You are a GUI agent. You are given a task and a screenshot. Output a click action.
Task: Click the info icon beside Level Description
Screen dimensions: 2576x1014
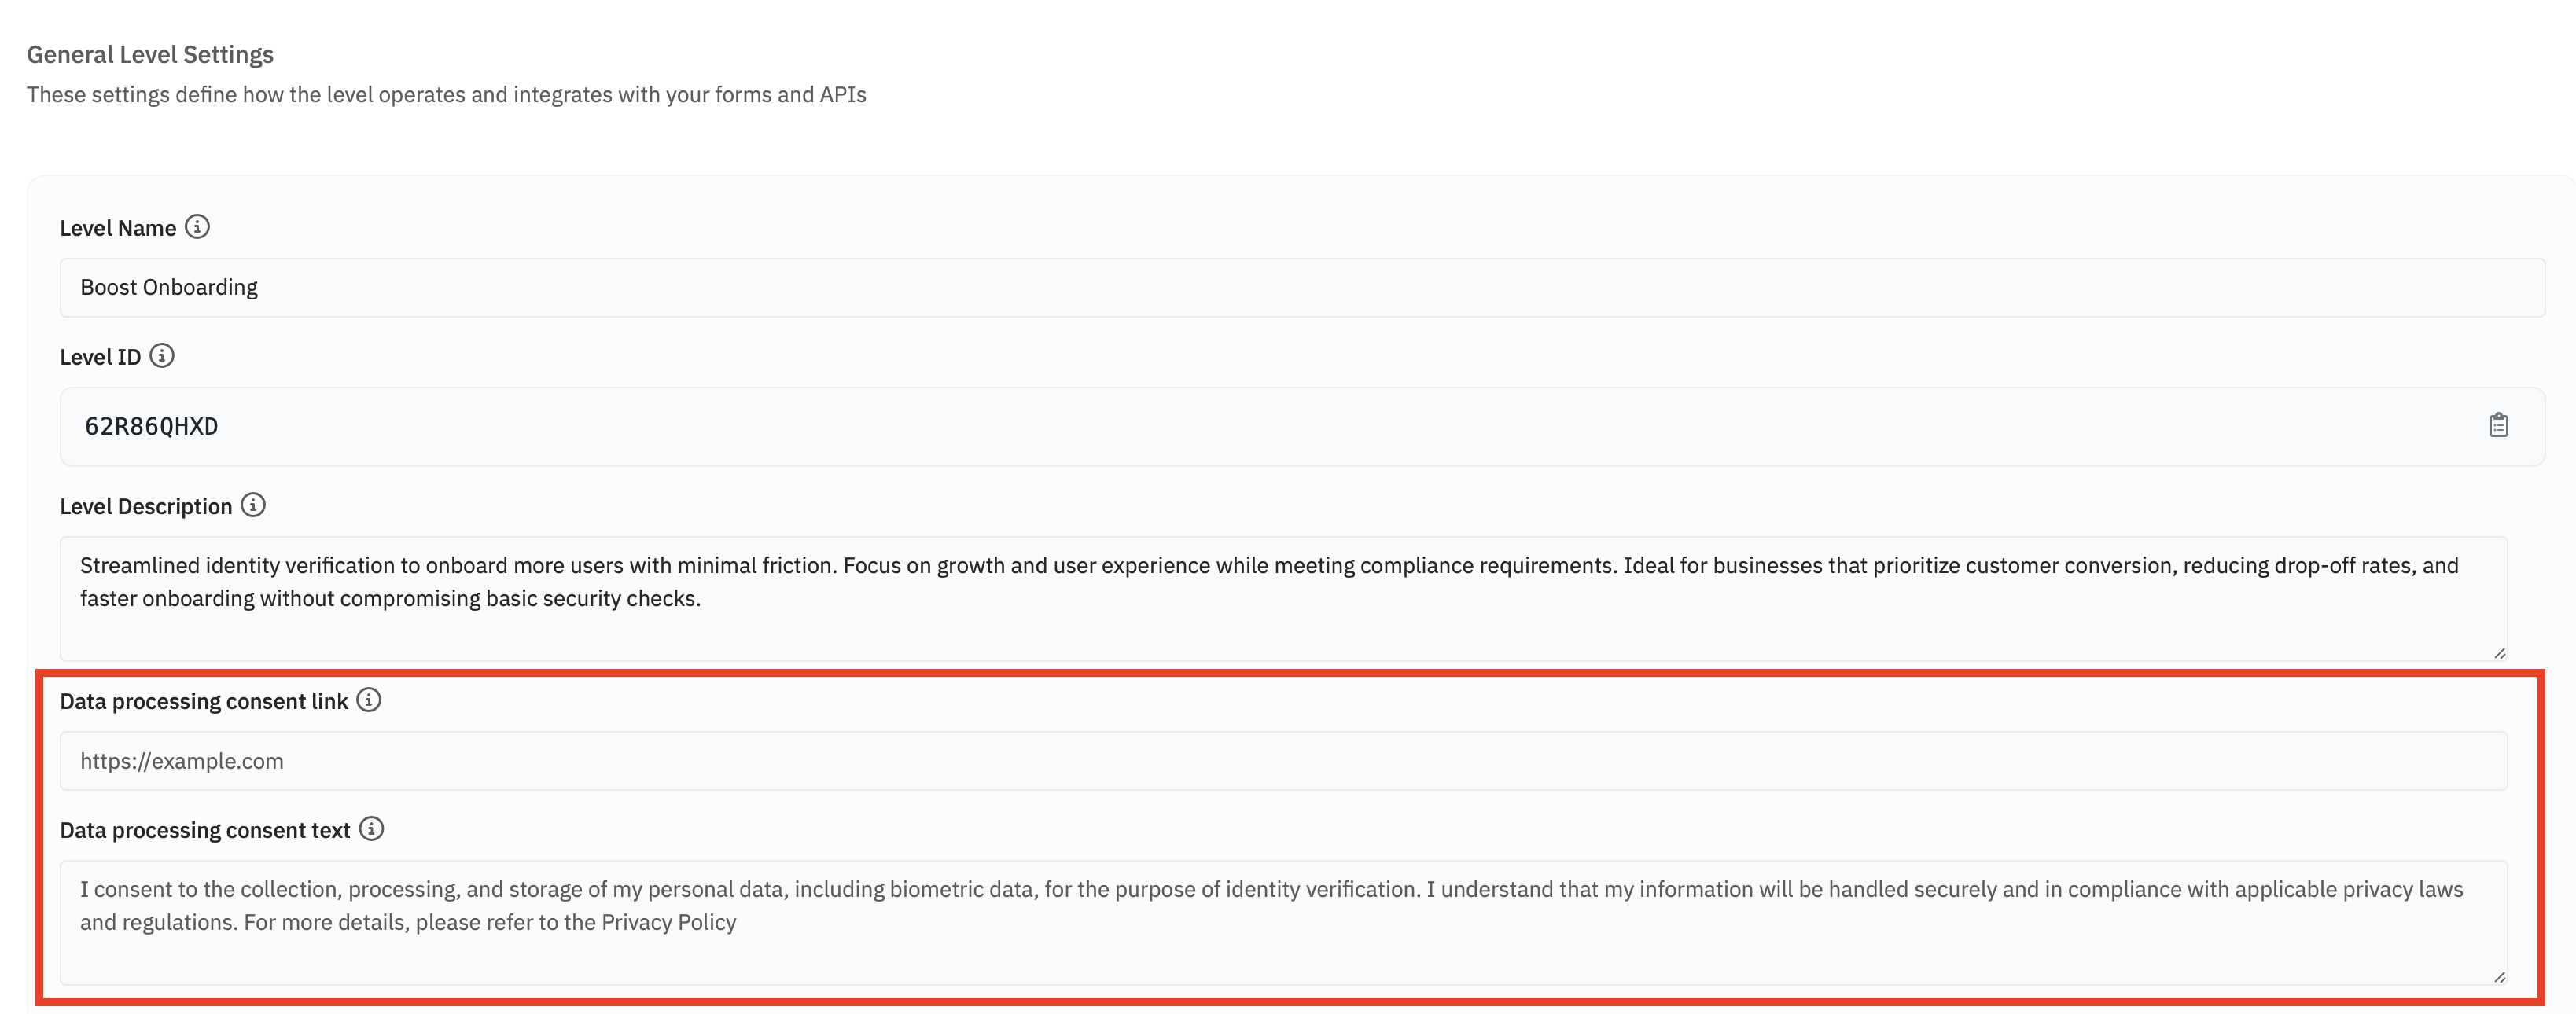pyautogui.click(x=253, y=505)
